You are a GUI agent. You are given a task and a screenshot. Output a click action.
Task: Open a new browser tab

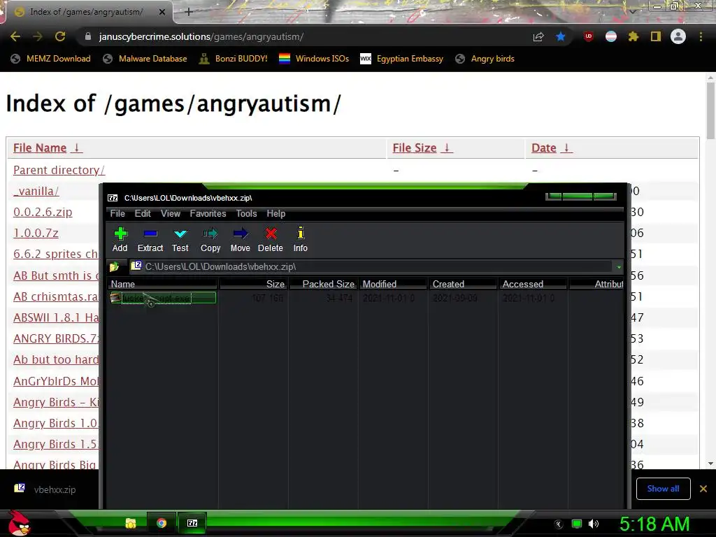click(x=189, y=13)
